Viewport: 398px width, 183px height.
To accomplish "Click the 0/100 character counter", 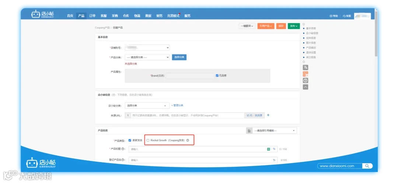I will [283, 160].
